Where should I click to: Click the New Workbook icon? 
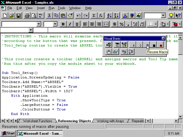coord(5,15)
